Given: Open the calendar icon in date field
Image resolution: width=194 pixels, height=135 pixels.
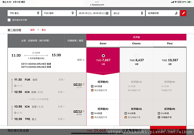Looking at the screenshot, I should pos(107,13).
